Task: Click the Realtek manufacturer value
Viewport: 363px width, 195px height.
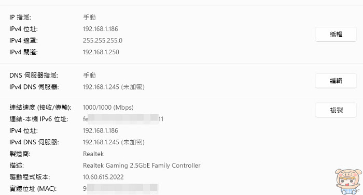Action: 93,154
